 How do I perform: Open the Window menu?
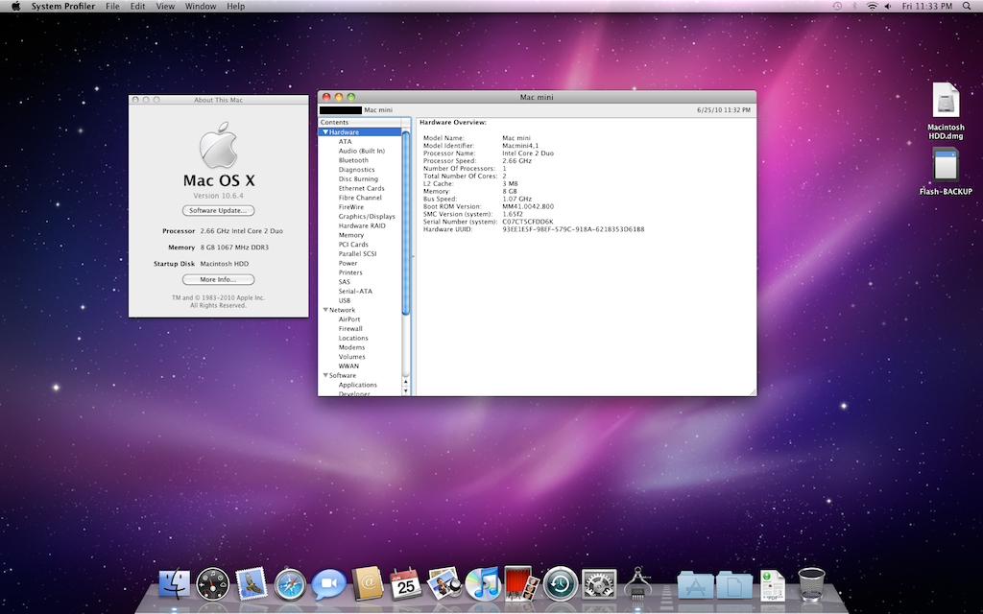(x=201, y=7)
